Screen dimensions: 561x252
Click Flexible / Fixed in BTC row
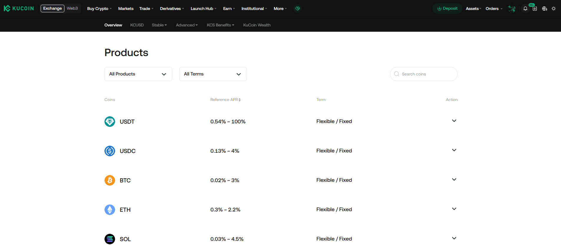(x=334, y=180)
